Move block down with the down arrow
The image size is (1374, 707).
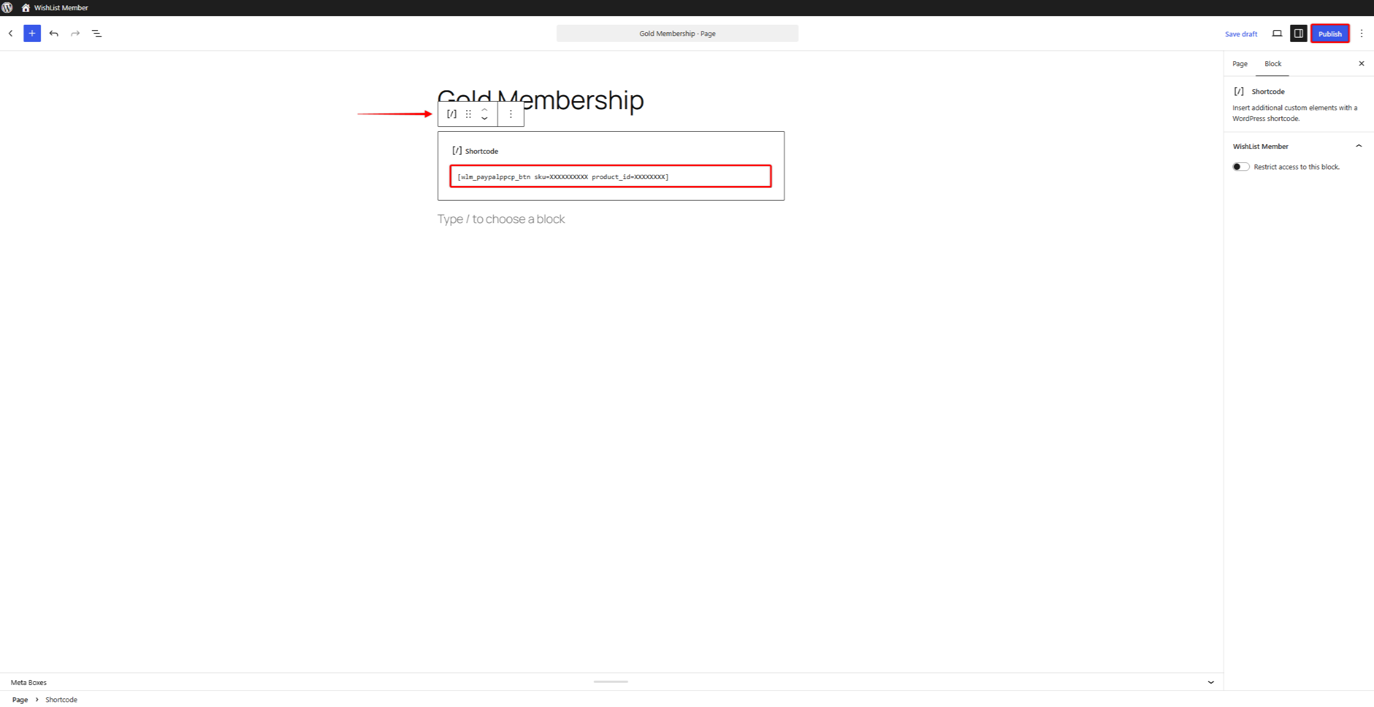[x=485, y=118]
